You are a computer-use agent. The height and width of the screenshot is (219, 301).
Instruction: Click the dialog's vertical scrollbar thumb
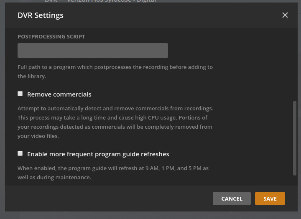[x=295, y=138]
